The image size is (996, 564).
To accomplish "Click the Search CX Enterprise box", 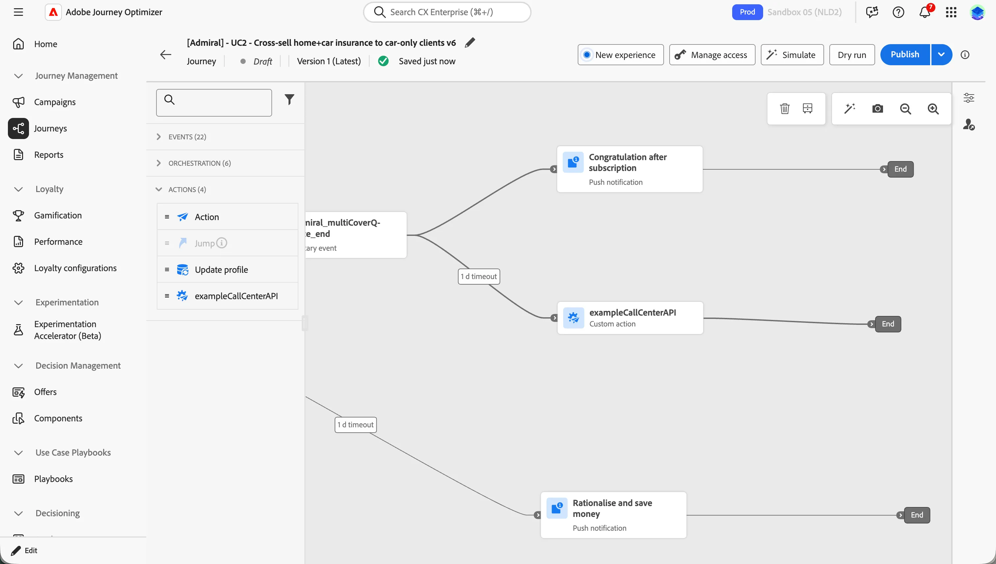I will [x=447, y=12].
